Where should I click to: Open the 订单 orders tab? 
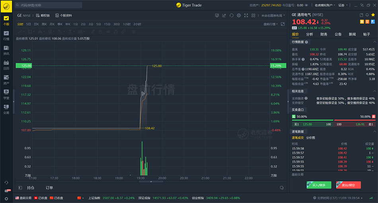49,187
